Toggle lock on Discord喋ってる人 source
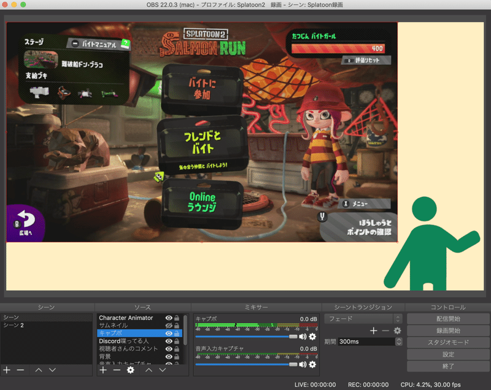Image resolution: width=491 pixels, height=390 pixels. tap(177, 341)
